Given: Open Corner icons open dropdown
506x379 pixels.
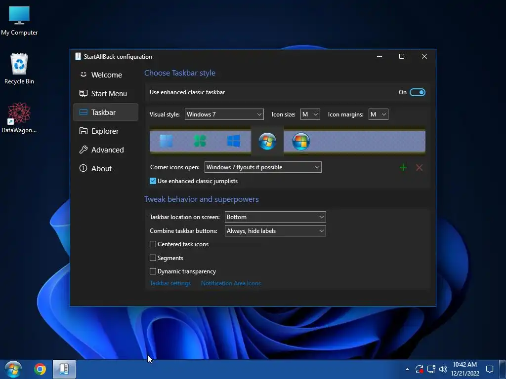Looking at the screenshot, I should coord(263,167).
